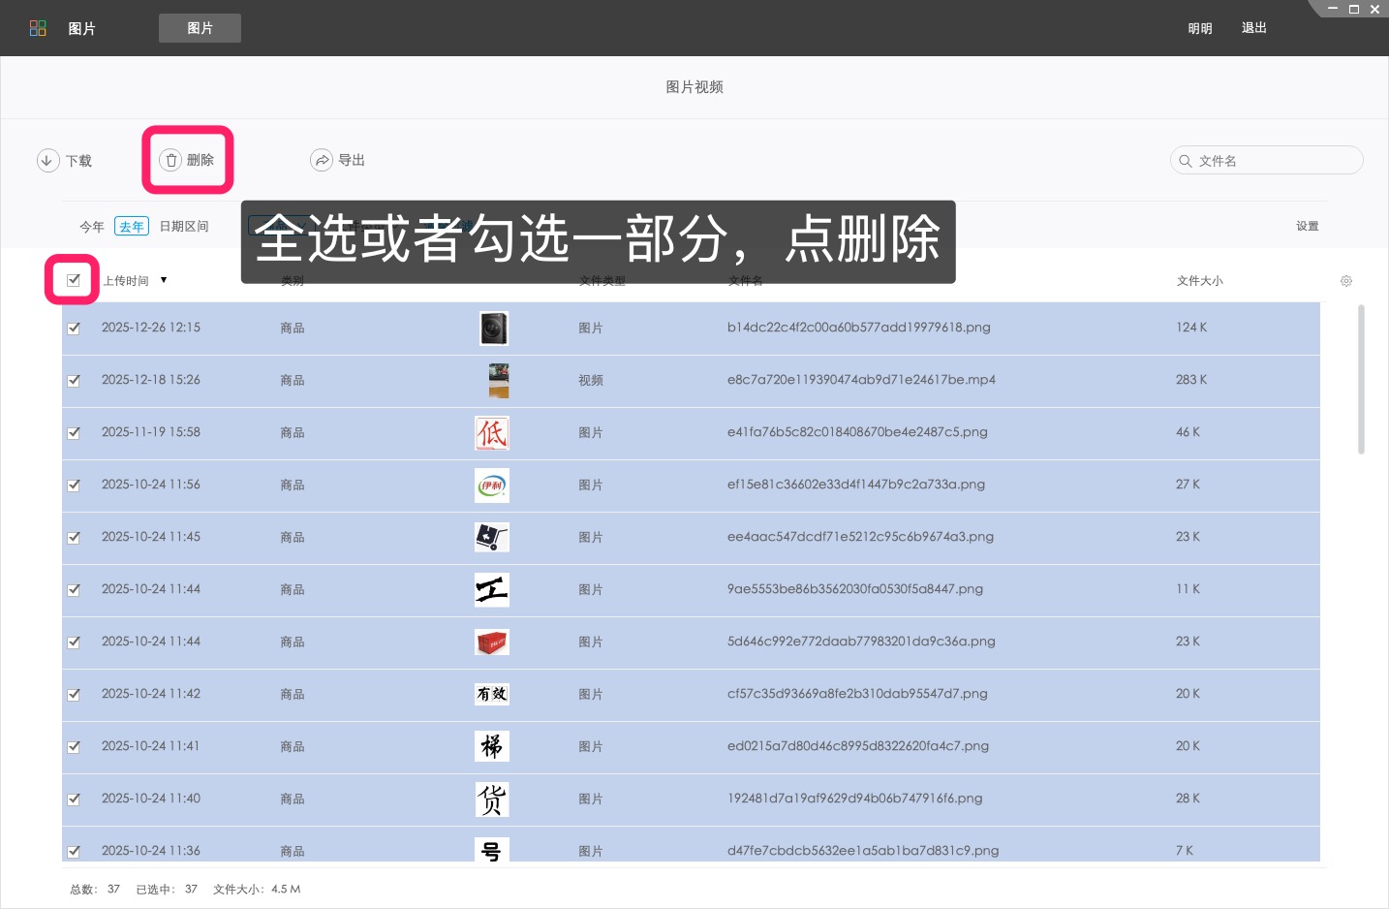This screenshot has height=909, width=1389.
Task: Open thumbnail showing 有效 text
Action: point(492,694)
